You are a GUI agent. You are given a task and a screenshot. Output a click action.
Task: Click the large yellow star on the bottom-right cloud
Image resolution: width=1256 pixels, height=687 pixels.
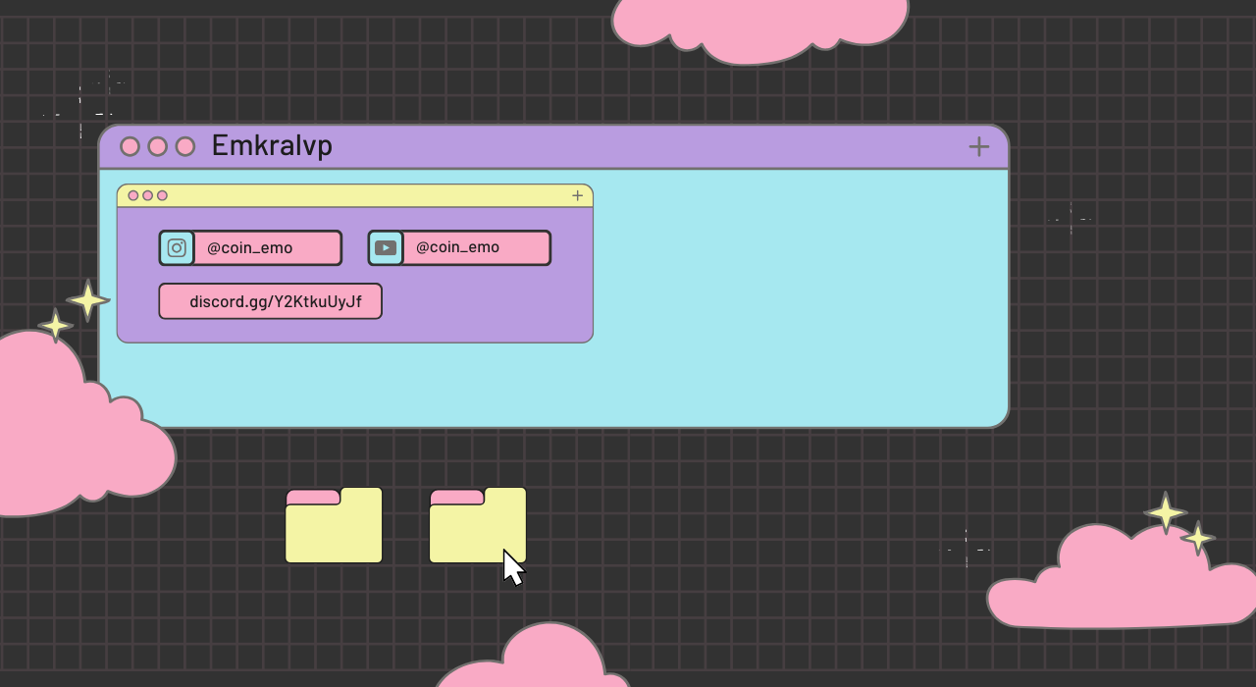coord(1165,512)
